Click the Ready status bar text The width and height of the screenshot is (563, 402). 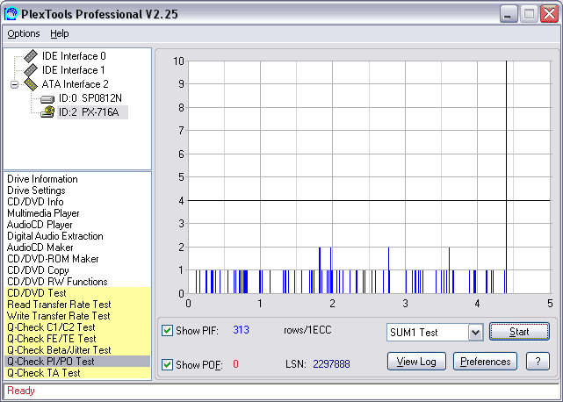(21, 391)
